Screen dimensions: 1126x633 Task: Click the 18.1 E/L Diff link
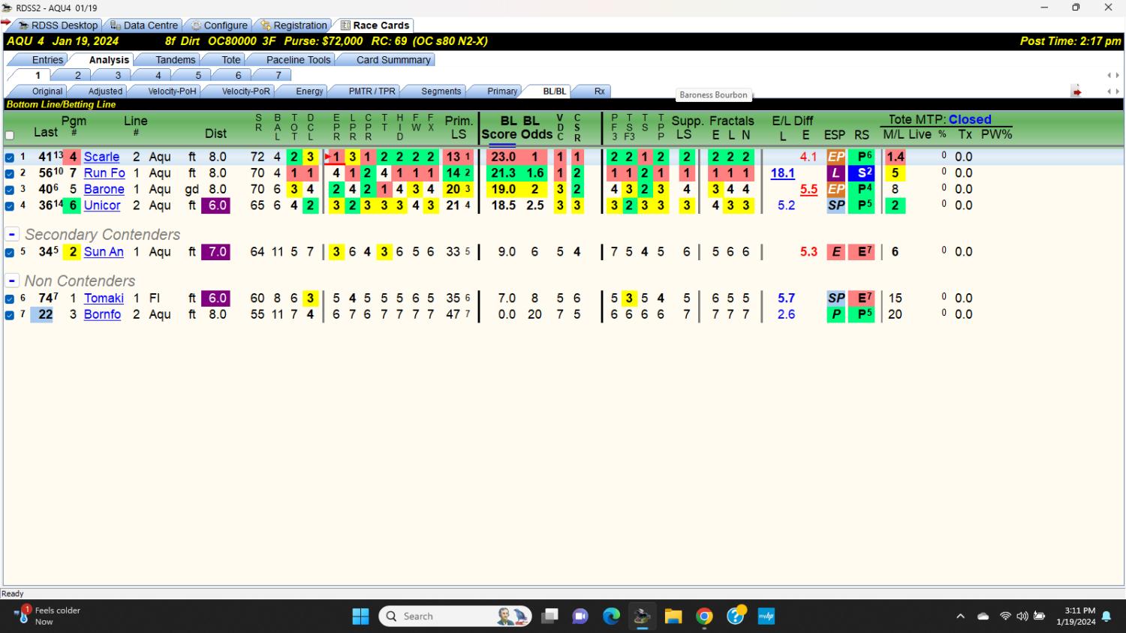[782, 173]
